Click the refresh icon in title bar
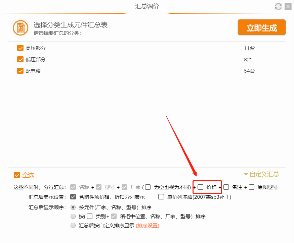 coord(278,7)
